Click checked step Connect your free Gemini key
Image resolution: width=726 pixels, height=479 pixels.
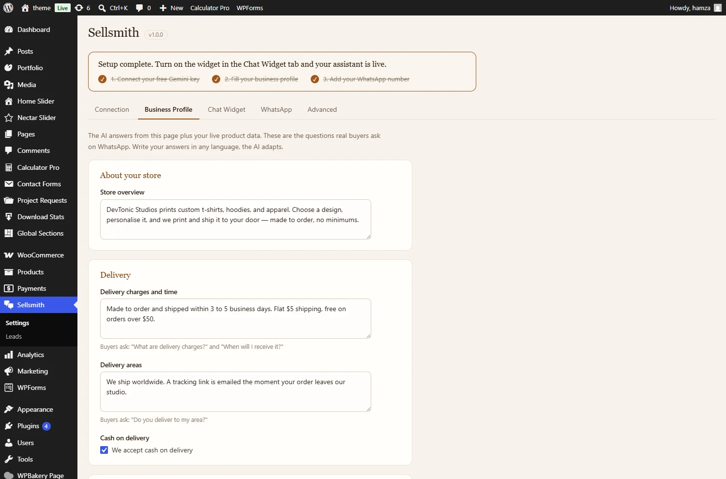tap(149, 79)
